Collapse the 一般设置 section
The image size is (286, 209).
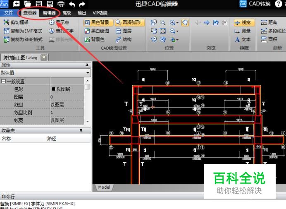tap(3, 81)
